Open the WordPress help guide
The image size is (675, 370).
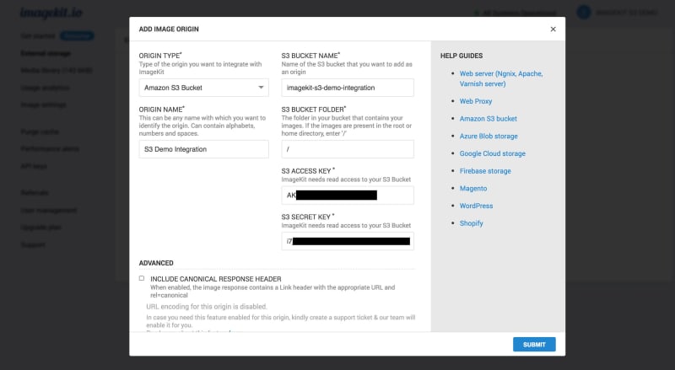[476, 206]
